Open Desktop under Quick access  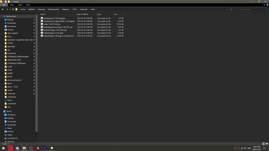coord(10,20)
